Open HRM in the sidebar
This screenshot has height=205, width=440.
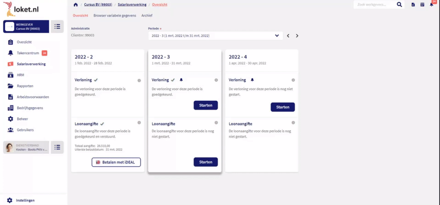coord(20,75)
